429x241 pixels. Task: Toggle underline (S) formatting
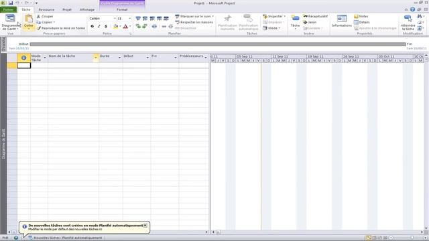(106, 27)
